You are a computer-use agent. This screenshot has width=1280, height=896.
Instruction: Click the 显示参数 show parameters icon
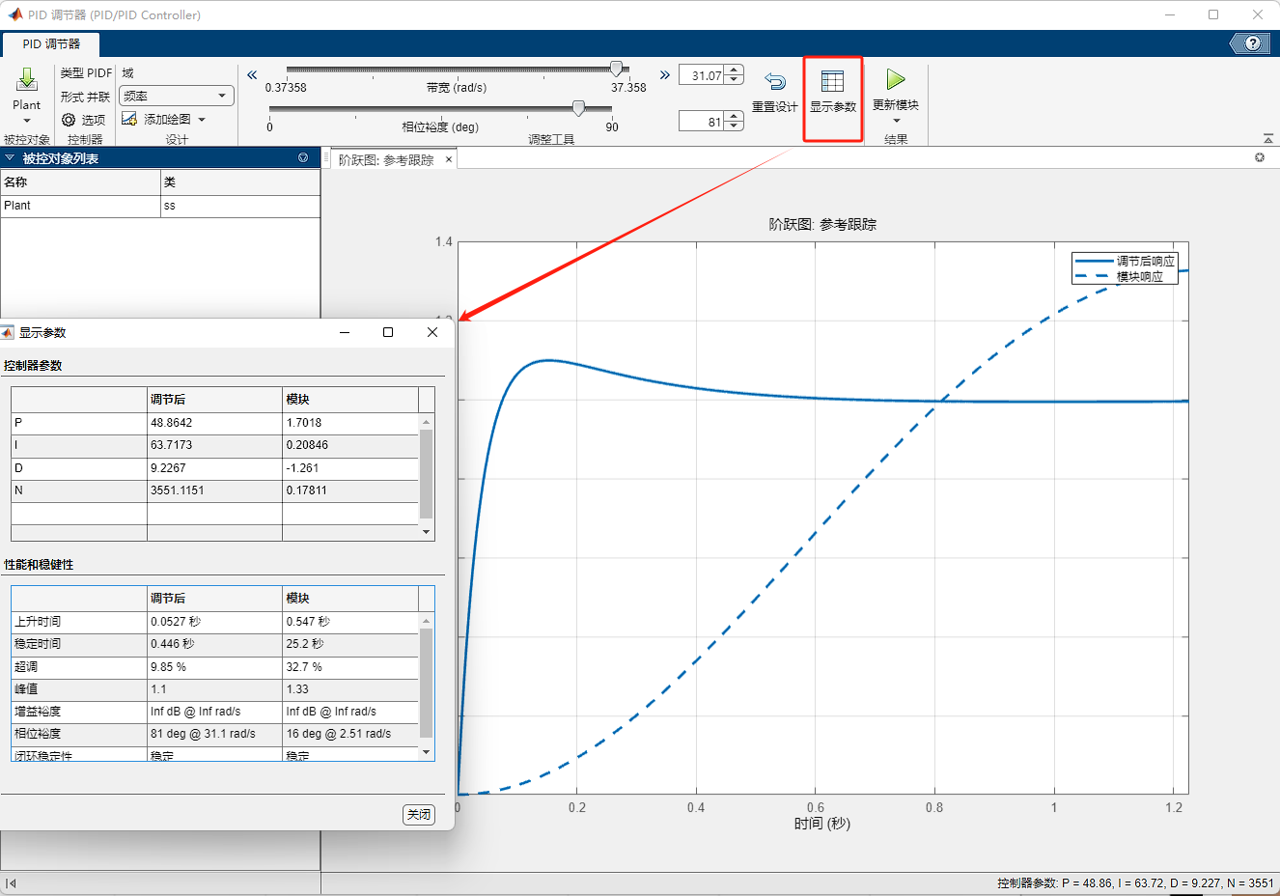click(832, 81)
